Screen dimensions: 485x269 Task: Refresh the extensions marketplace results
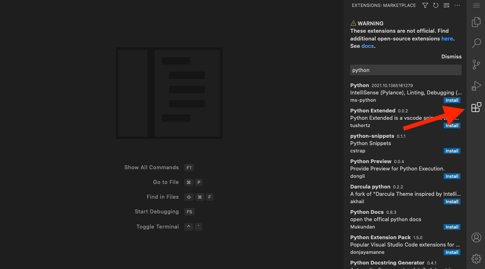coord(435,5)
